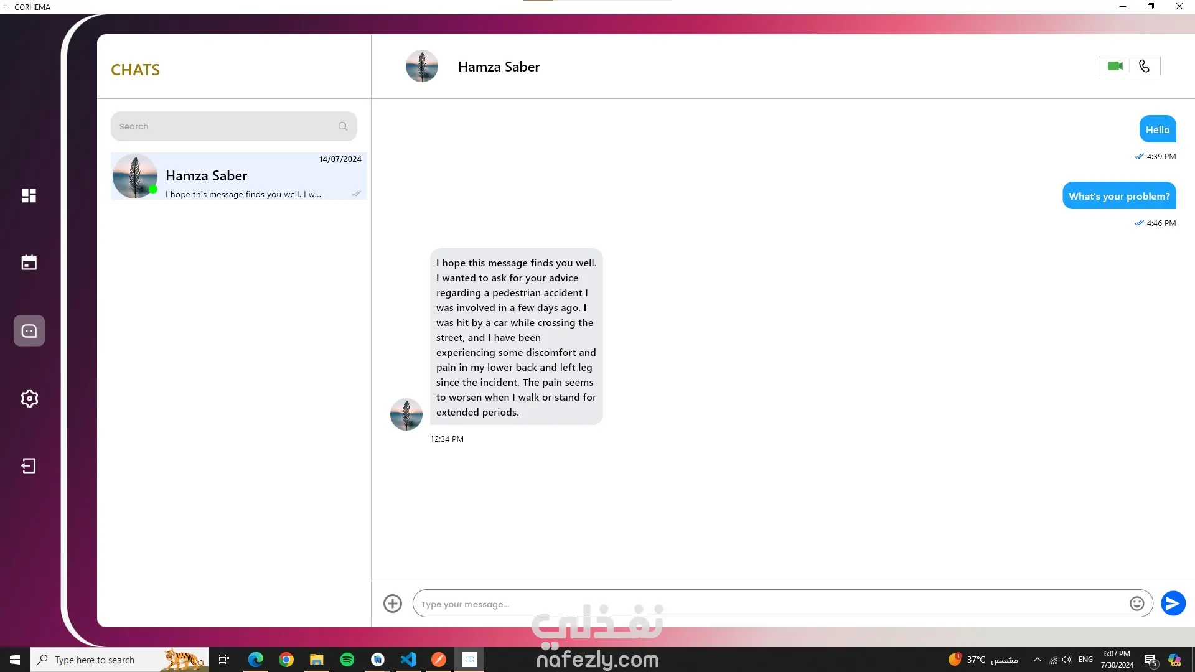Open settings gear in the sidebar
Viewport: 1195px width, 672px height.
[x=29, y=398]
